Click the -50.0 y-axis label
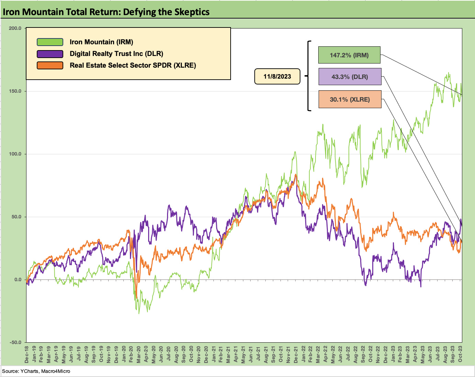 (15, 342)
